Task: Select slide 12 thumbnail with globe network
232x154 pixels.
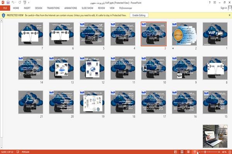Action: [x=92, y=68]
